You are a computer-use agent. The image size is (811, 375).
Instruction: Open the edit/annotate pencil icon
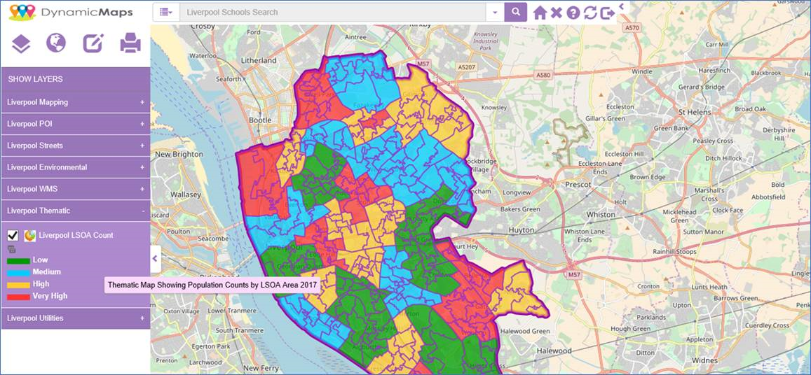coord(94,43)
